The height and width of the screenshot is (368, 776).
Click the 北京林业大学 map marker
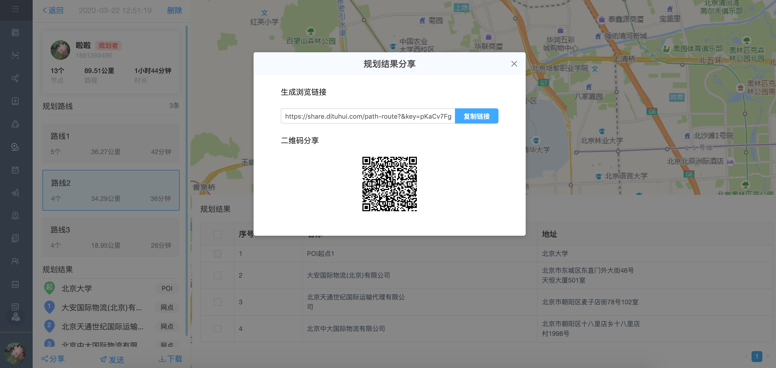tap(602, 131)
